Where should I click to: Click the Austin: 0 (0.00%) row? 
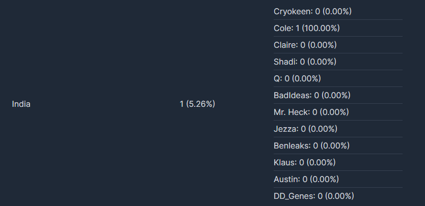[x=338, y=179]
